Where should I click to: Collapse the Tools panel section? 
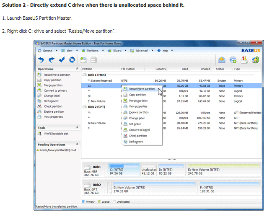pos(77,127)
